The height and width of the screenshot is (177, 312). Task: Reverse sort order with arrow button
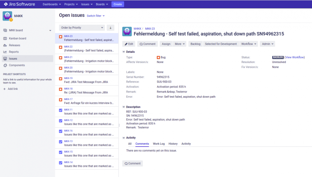tap(110, 28)
